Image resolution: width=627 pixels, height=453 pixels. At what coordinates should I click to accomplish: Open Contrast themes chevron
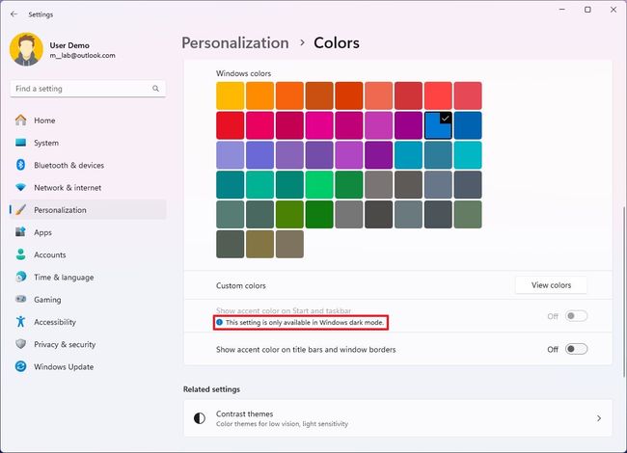coord(598,418)
